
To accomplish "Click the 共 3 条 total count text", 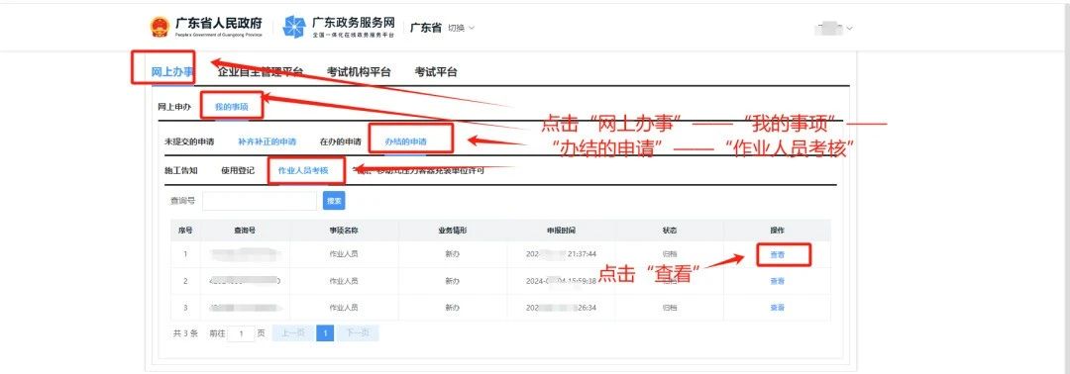I will 185,333.
